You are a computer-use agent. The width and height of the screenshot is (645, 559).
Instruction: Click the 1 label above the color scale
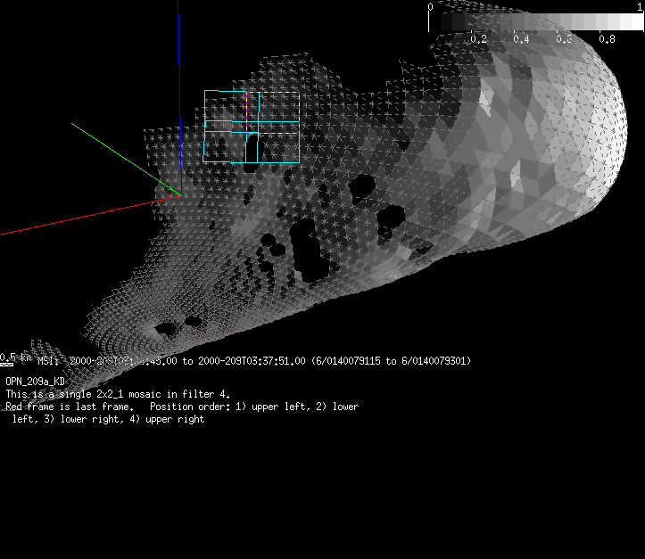(x=639, y=7)
